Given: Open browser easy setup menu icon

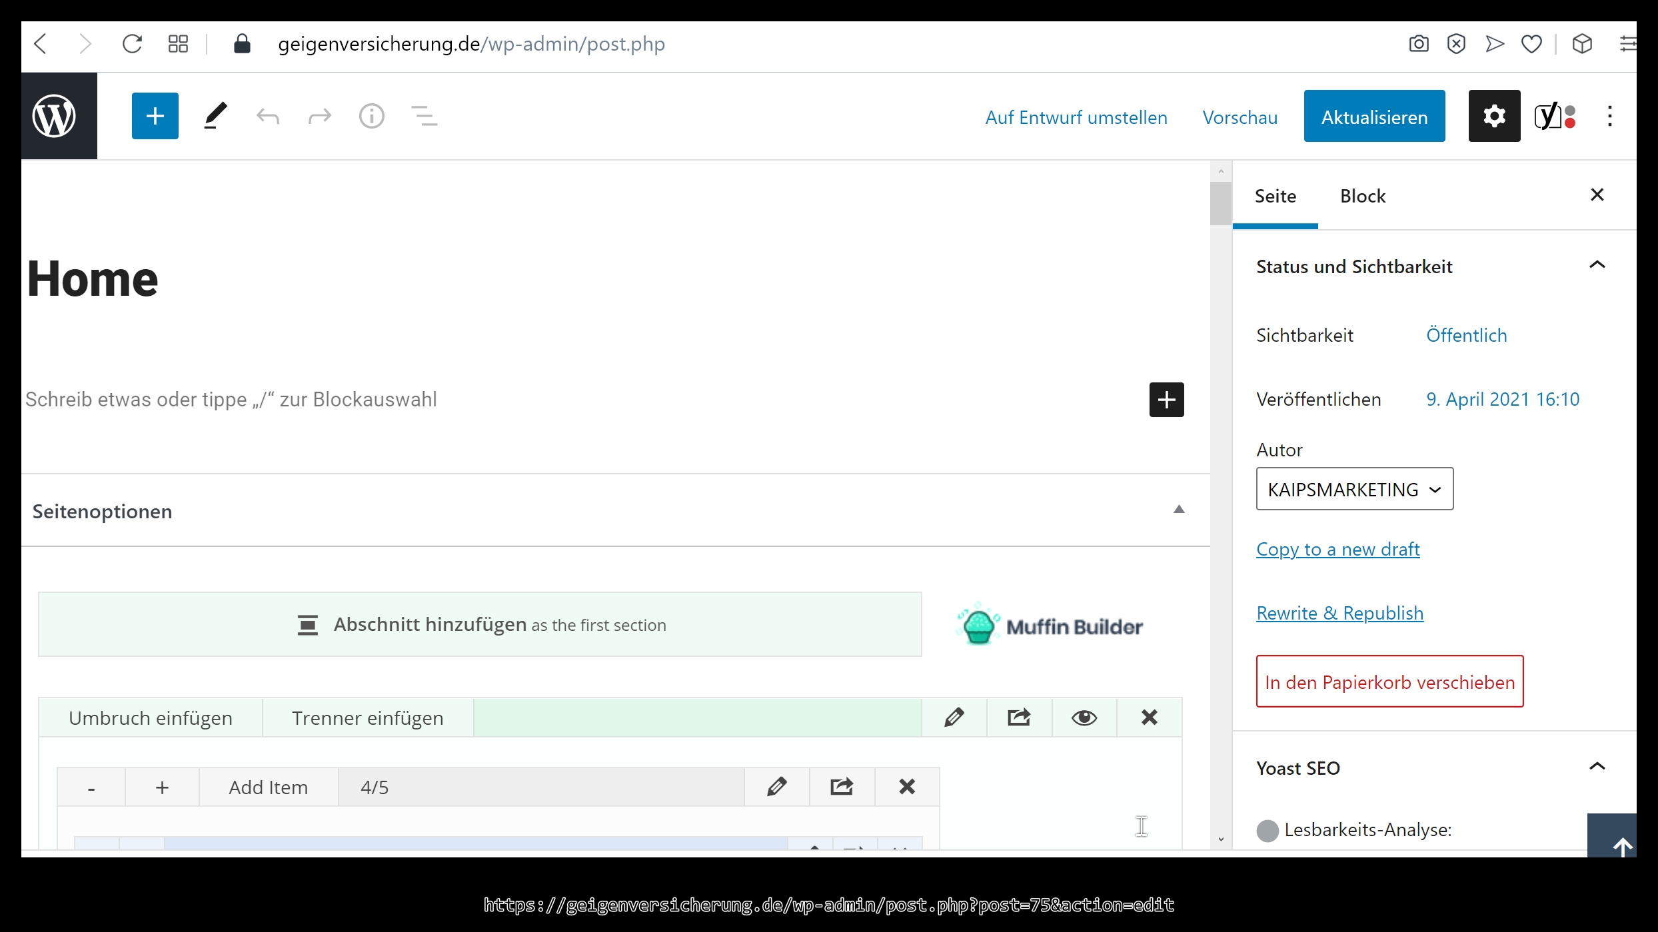Looking at the screenshot, I should click(1628, 44).
